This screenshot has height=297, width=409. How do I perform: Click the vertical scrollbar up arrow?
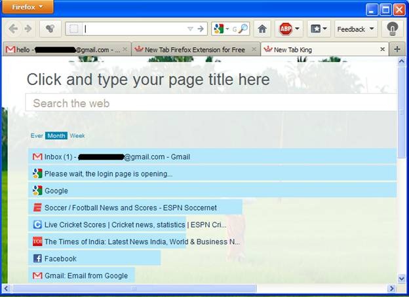tap(401, 61)
